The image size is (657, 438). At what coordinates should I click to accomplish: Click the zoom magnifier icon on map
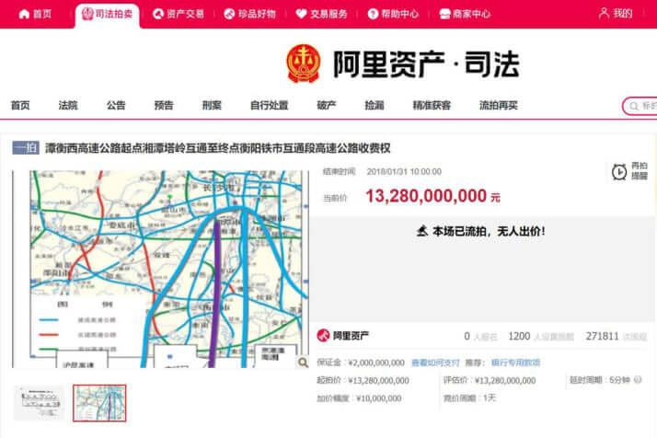pyautogui.click(x=303, y=362)
